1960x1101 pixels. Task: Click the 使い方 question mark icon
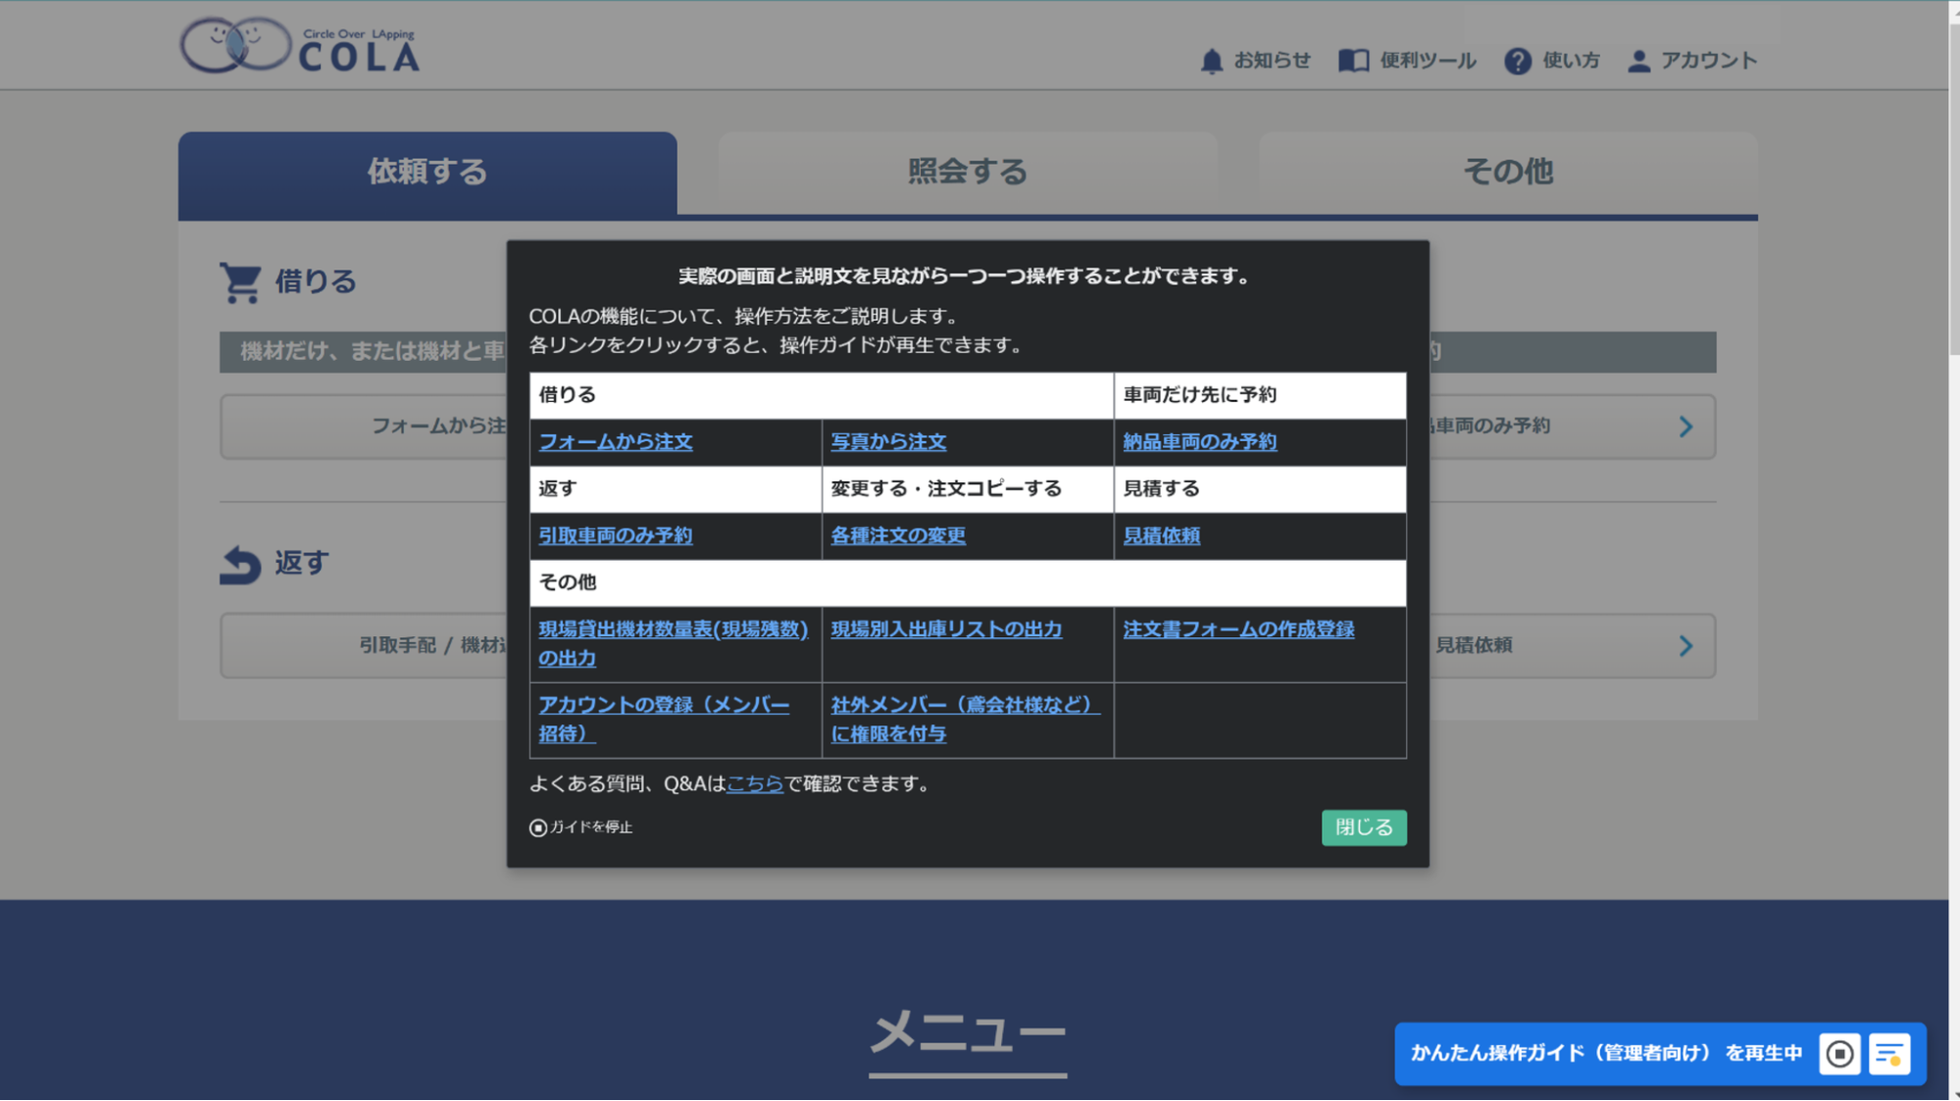pos(1518,60)
